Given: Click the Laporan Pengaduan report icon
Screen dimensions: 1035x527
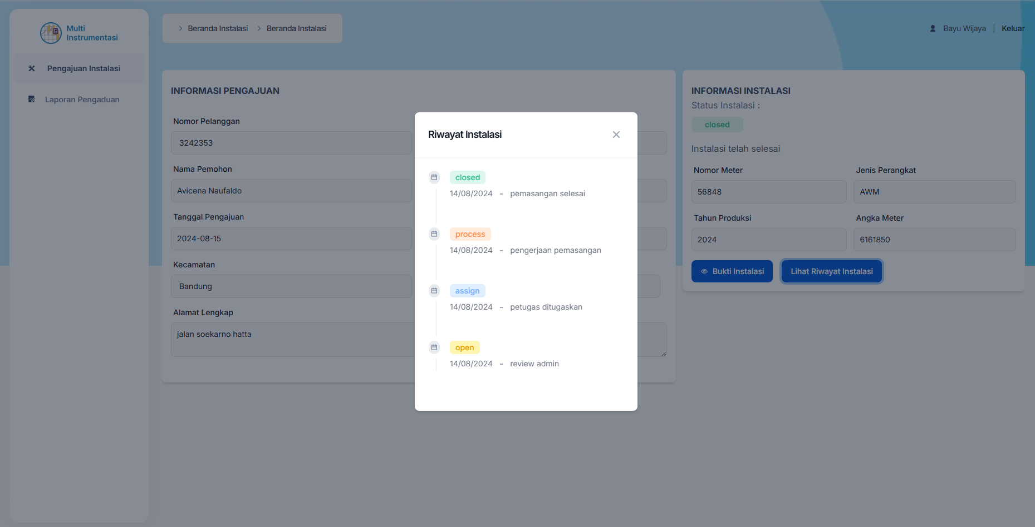Looking at the screenshot, I should tap(32, 100).
